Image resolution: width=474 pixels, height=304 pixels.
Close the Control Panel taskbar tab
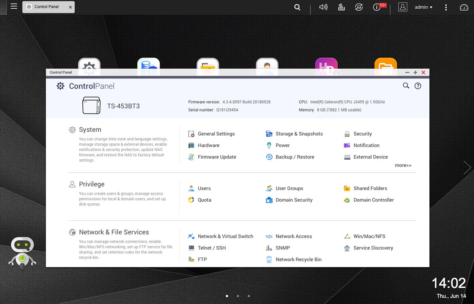70,7
